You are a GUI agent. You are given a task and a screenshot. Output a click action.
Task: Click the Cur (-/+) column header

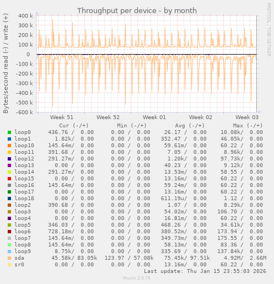pyautogui.click(x=74, y=126)
